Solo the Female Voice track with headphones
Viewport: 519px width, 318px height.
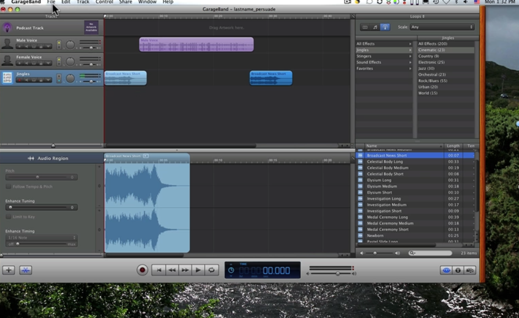point(34,63)
